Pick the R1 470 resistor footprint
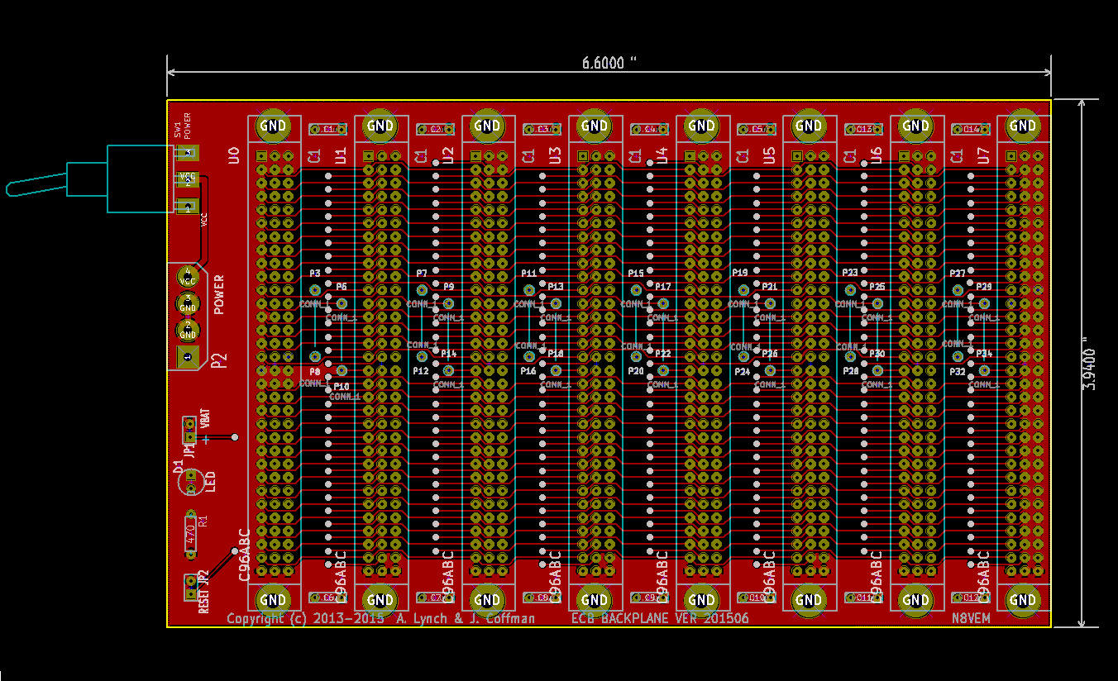The height and width of the screenshot is (681, 1118). 190,531
